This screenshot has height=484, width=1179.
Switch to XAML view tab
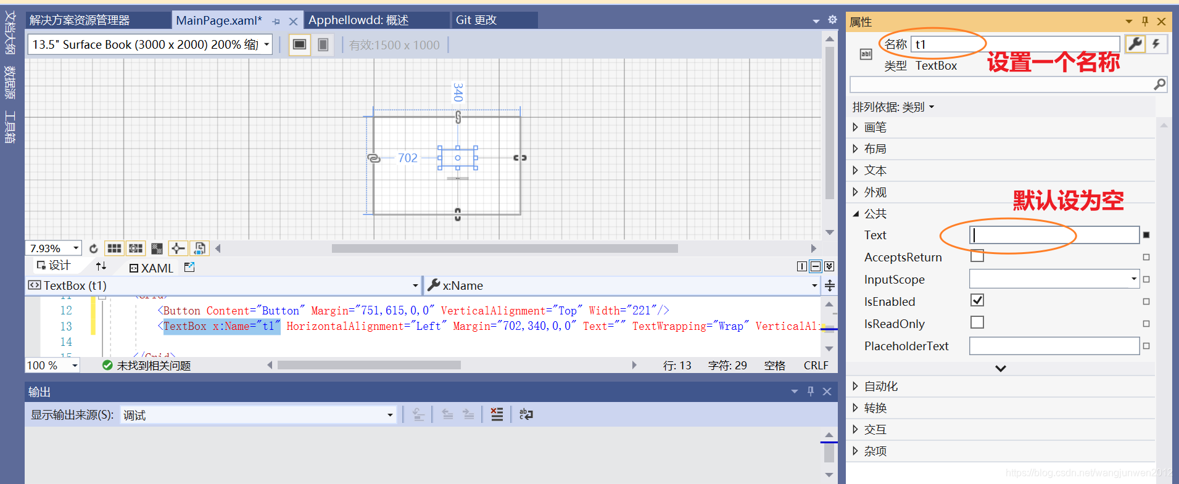click(151, 268)
